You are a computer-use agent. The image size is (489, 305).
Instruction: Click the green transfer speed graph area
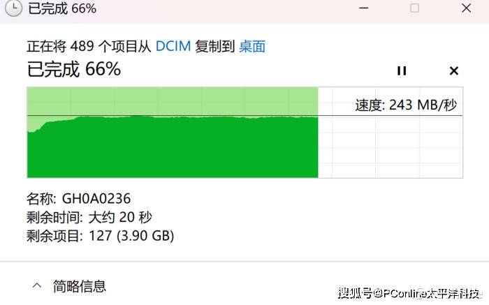[x=173, y=147]
